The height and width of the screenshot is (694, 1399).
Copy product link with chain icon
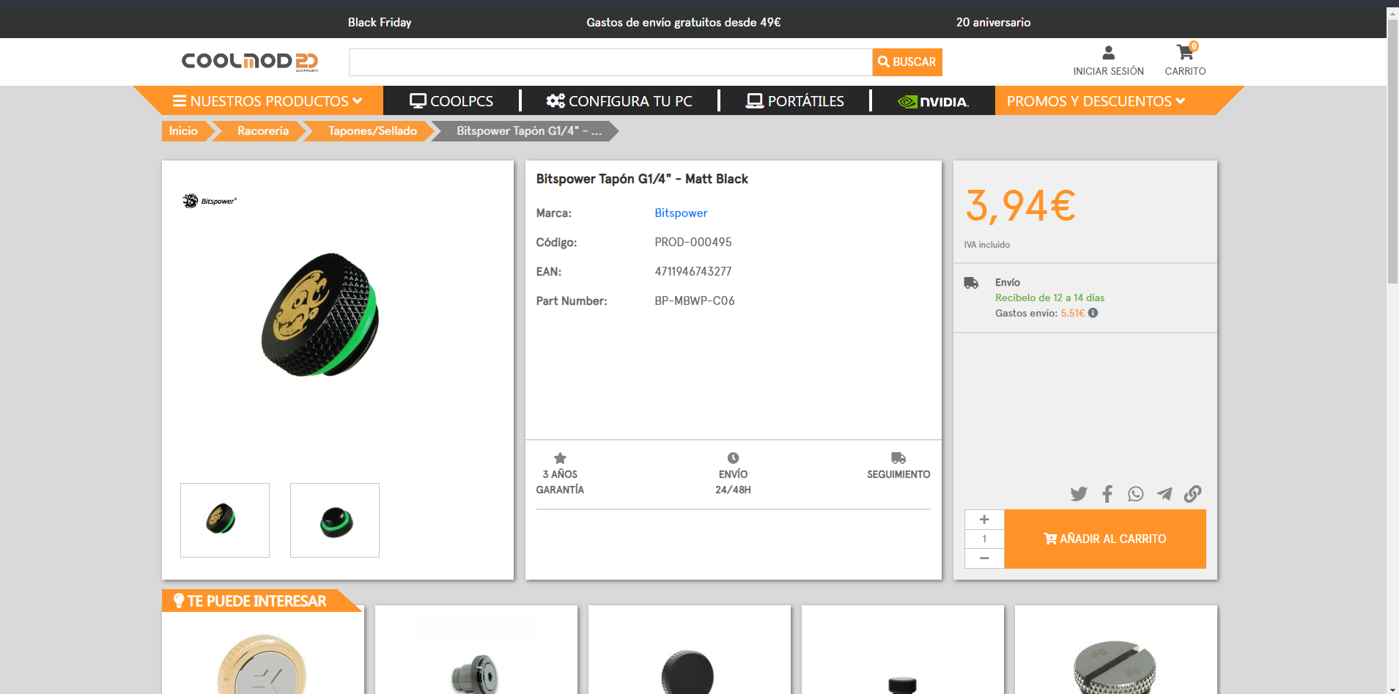coord(1192,494)
